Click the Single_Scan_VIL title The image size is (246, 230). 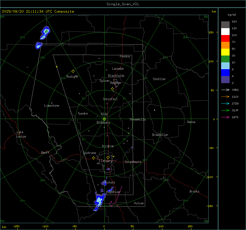point(123,4)
